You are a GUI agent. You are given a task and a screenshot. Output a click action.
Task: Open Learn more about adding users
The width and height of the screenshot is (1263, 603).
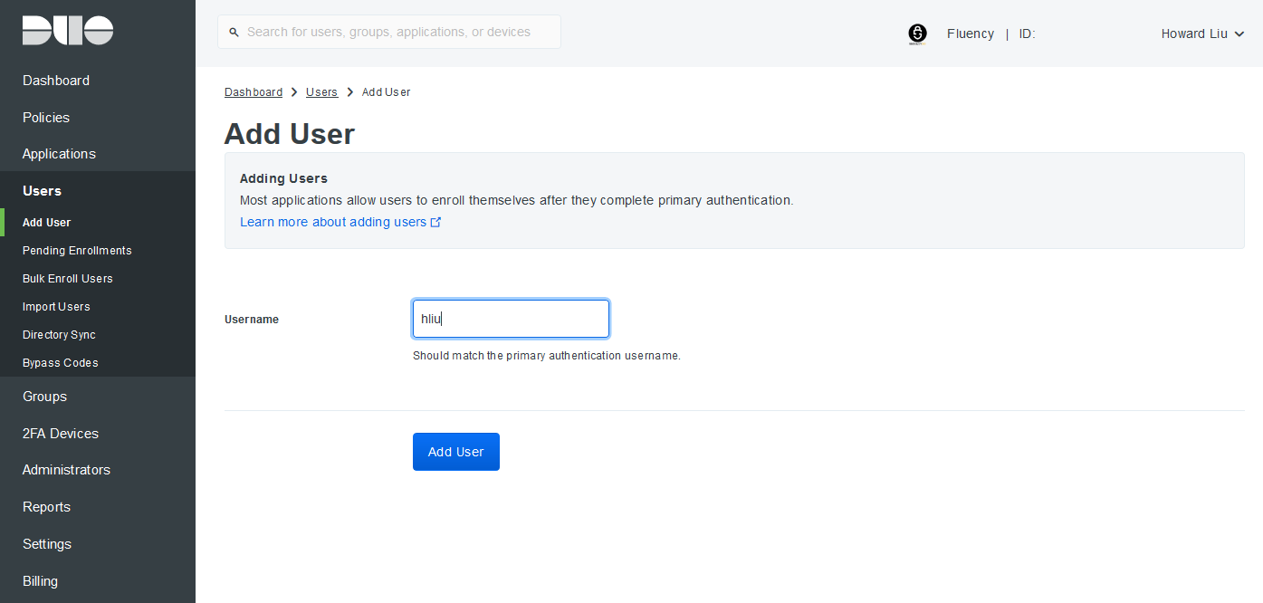click(x=333, y=222)
